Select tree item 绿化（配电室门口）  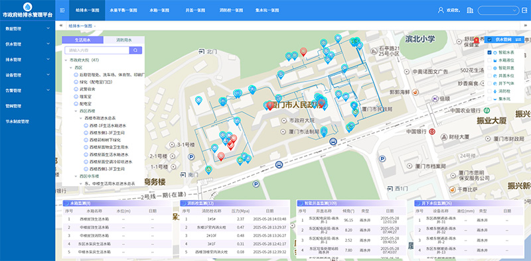(x=96, y=82)
